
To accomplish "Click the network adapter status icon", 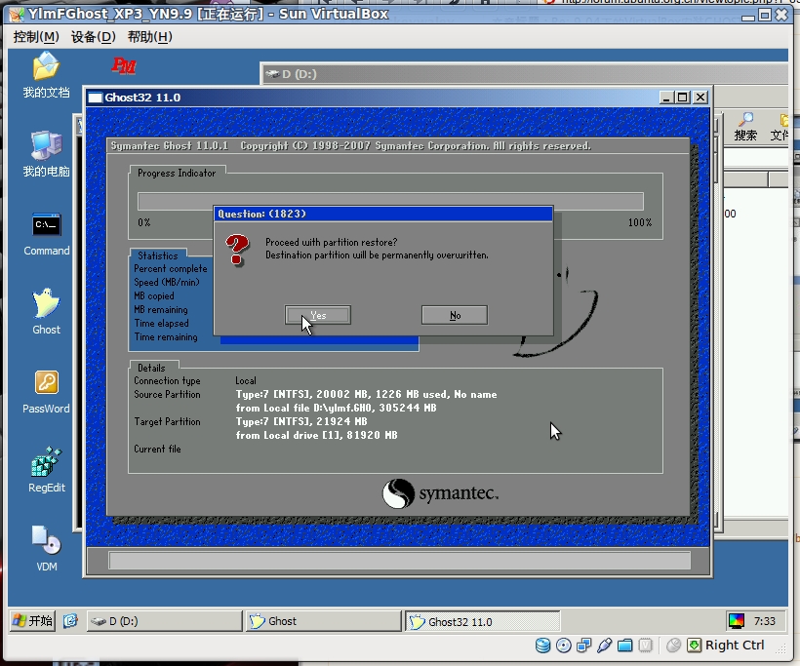I will pos(583,646).
